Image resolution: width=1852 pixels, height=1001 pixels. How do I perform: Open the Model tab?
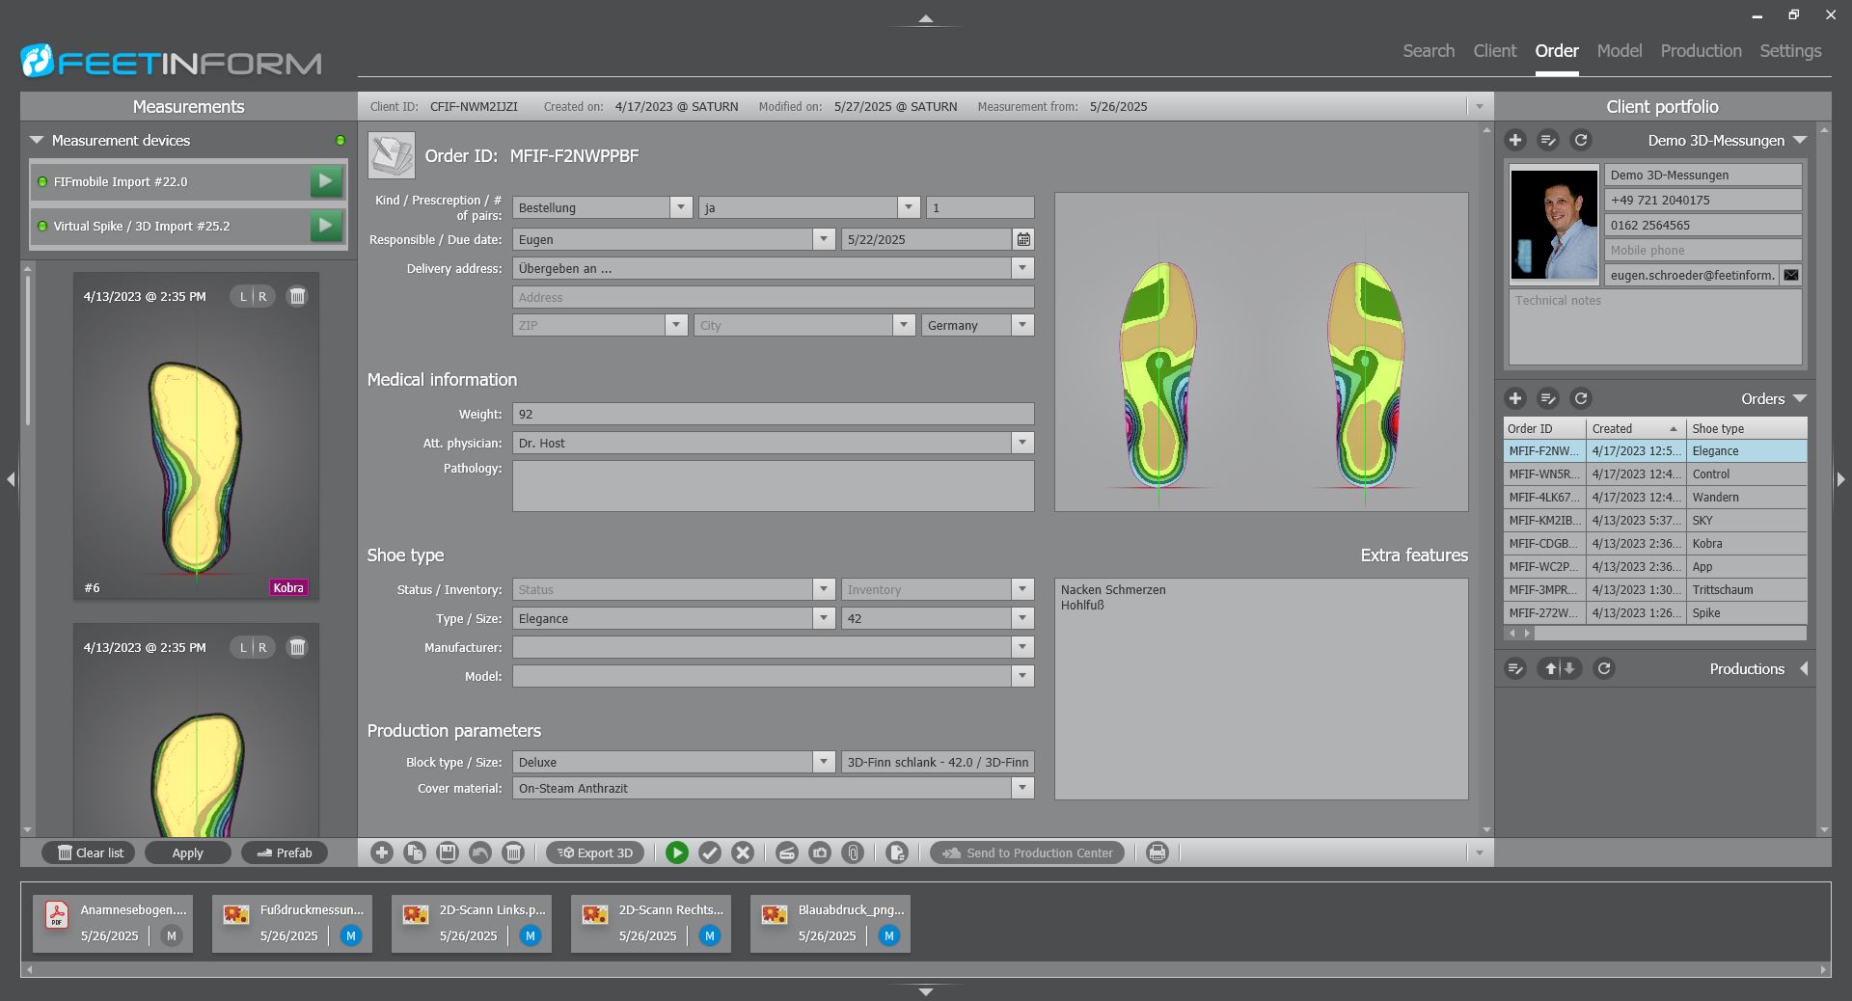pos(1619,51)
